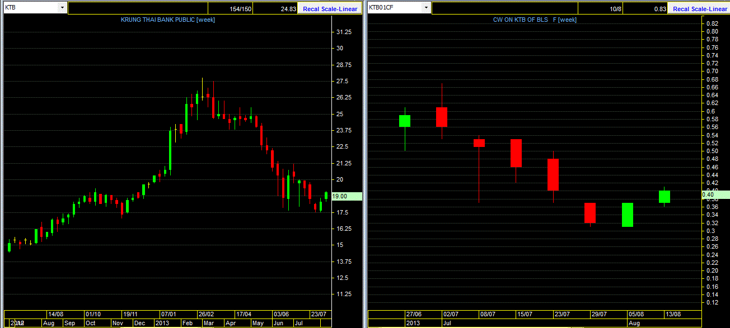Select the 13/08 green candle in warrant chart
The height and width of the screenshot is (328, 730).
pyautogui.click(x=665, y=197)
